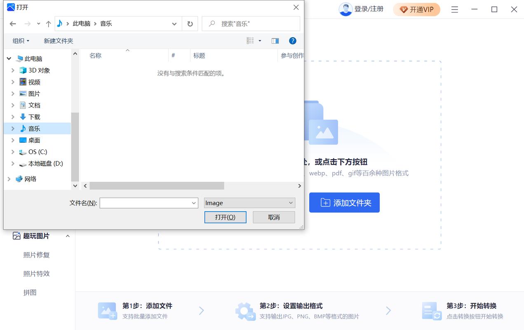Select OS (C:) drive

(38, 152)
